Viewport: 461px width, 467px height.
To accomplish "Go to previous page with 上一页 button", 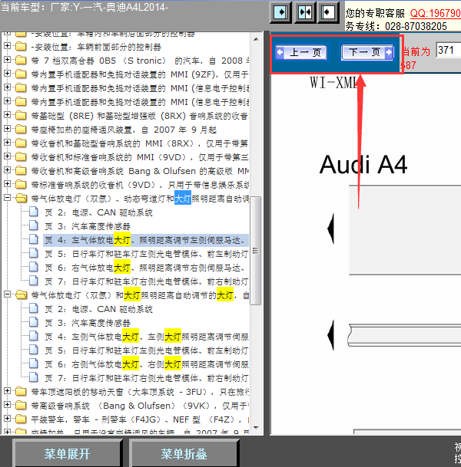I will click(301, 52).
